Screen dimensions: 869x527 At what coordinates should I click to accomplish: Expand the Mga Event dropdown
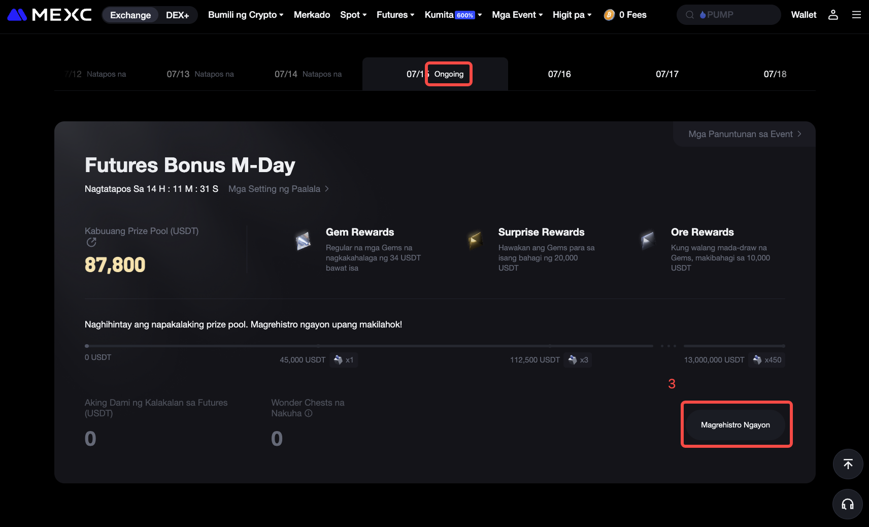pyautogui.click(x=517, y=15)
